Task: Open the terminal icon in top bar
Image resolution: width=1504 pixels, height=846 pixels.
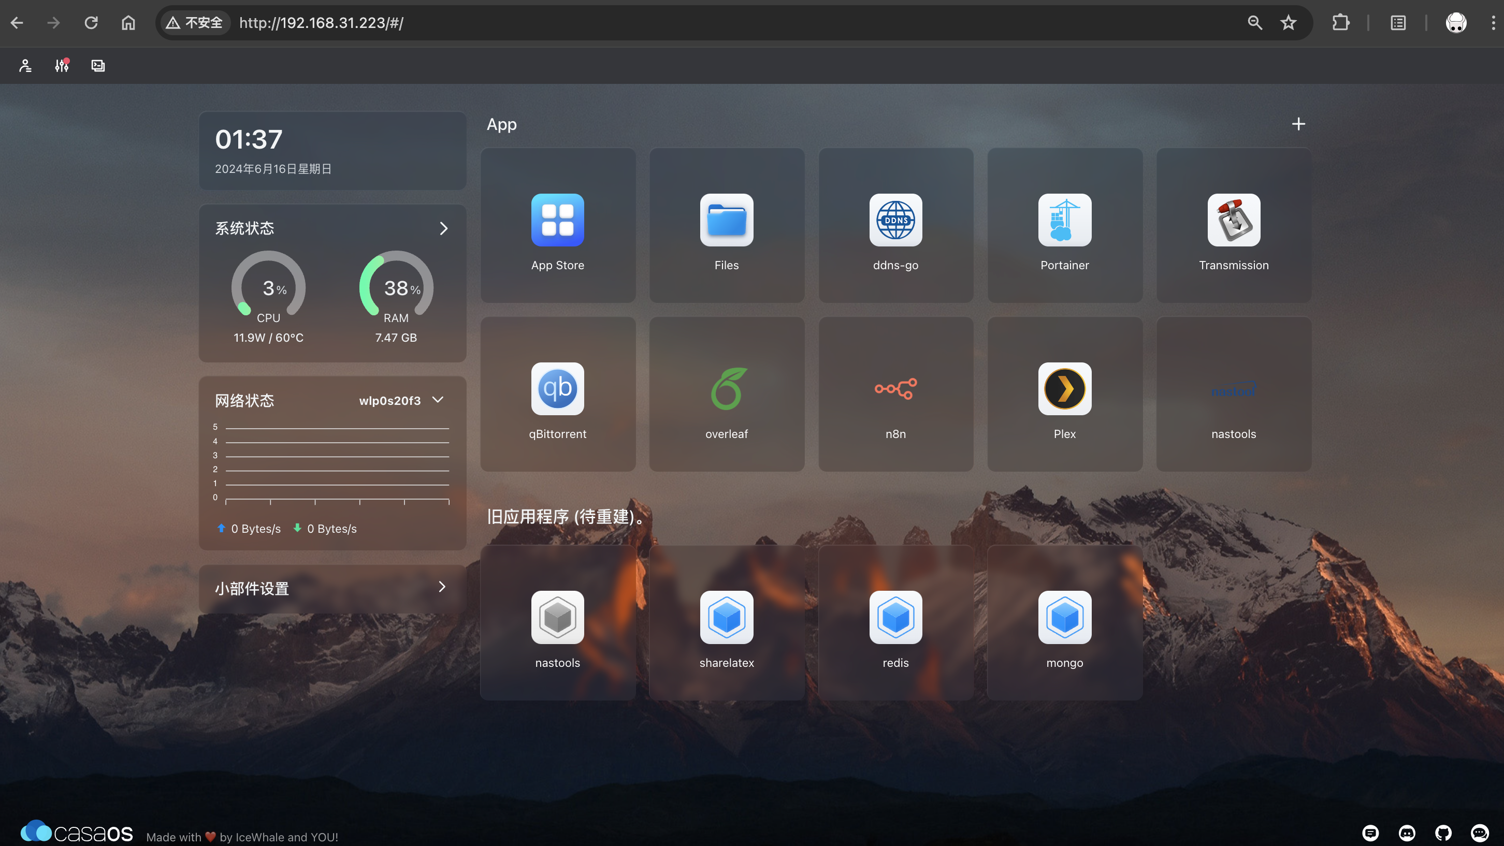Action: click(98, 65)
